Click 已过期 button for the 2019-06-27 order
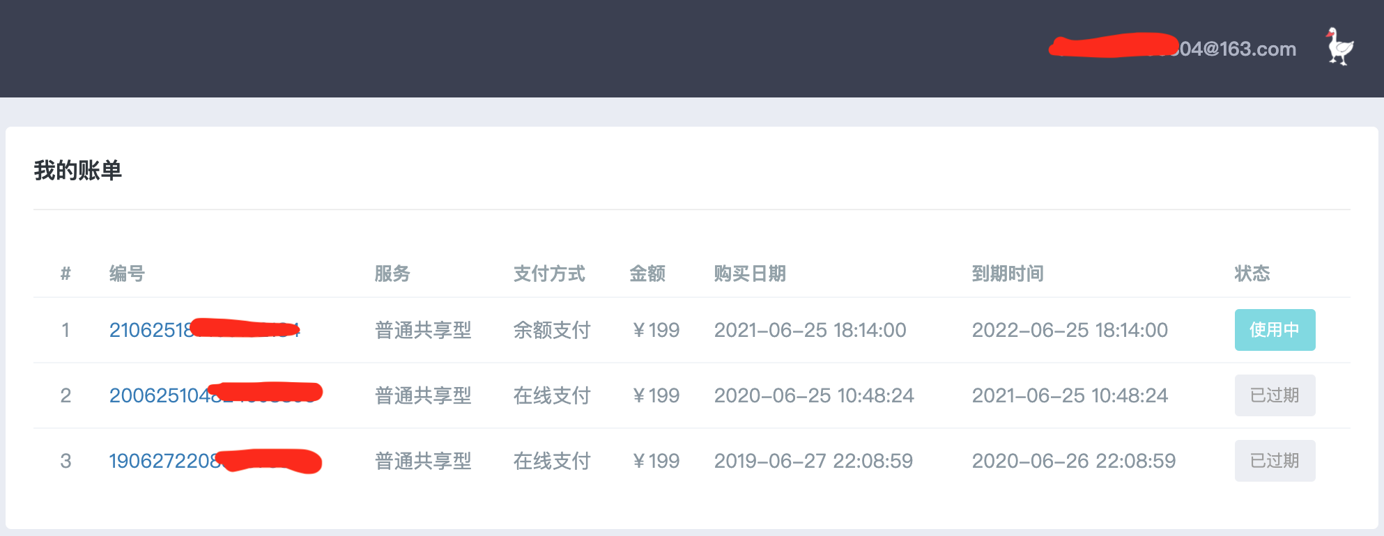Screen dimensions: 1384x536 (x=1275, y=461)
